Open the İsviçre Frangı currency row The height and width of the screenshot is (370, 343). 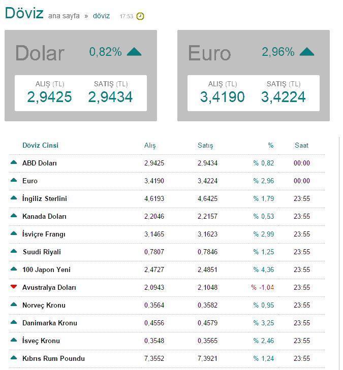pyautogui.click(x=44, y=234)
